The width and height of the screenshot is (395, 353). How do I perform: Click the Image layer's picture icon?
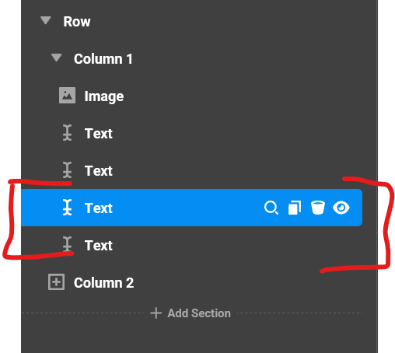click(x=67, y=96)
